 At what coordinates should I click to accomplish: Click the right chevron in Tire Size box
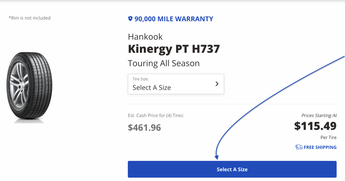(217, 84)
